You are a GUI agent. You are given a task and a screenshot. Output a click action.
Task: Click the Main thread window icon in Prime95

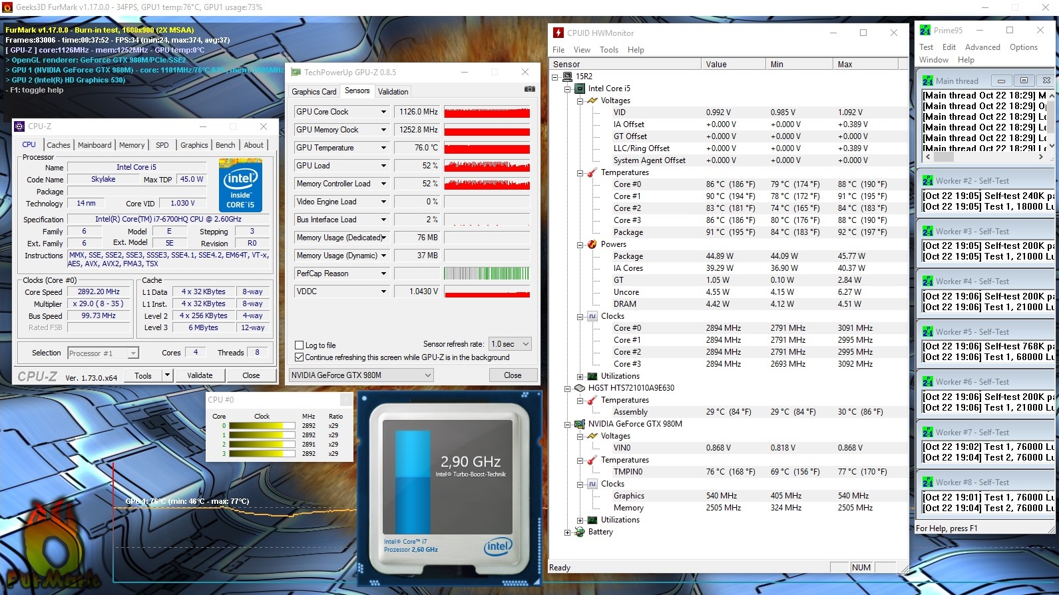tap(927, 81)
